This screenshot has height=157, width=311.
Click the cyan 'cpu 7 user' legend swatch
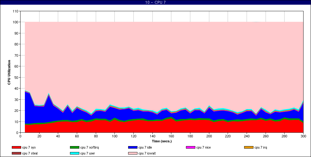click(x=75, y=154)
